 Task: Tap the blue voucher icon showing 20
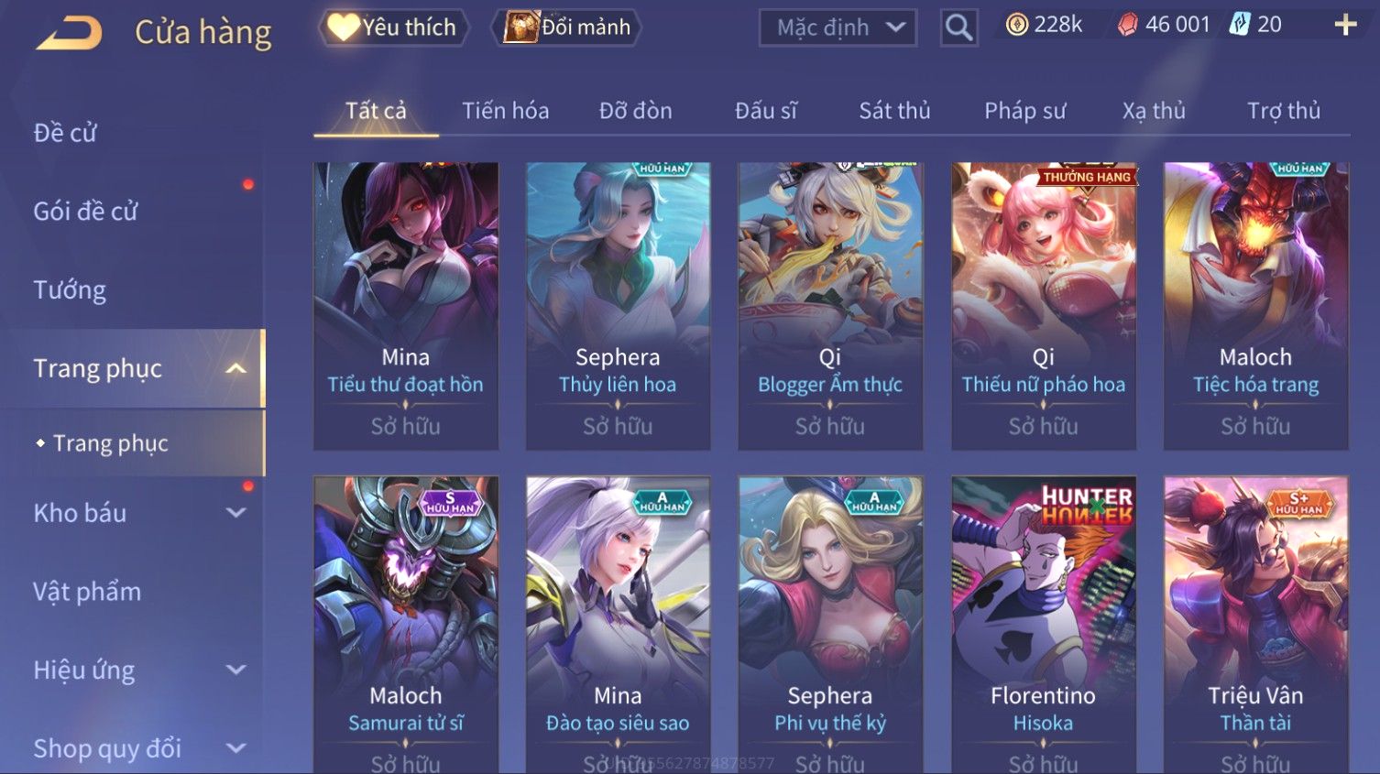click(1239, 25)
